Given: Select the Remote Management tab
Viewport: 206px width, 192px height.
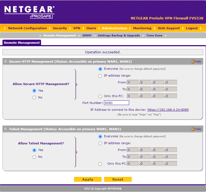Looking at the screenshot, I should pyautogui.click(x=22, y=43).
